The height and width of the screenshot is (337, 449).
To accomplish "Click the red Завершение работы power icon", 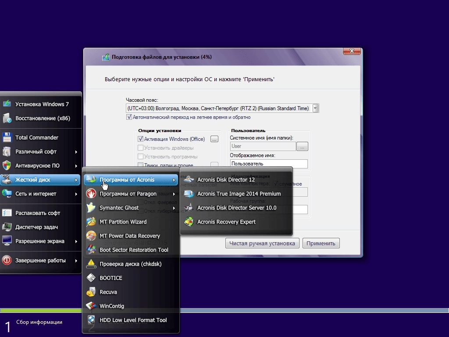I will point(7,260).
